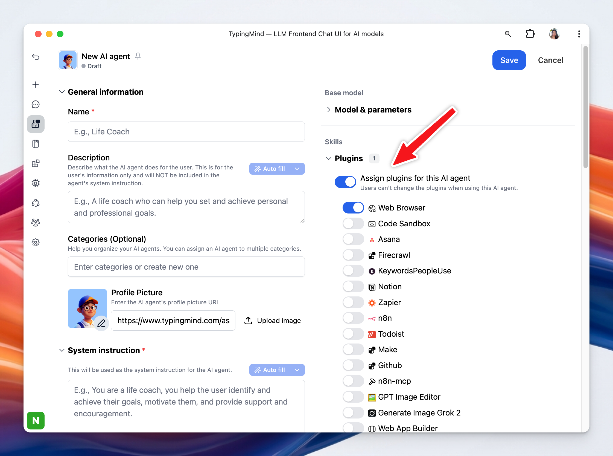Image resolution: width=613 pixels, height=456 pixels.
Task: Switch on the Notion plugin toggle
Action: pos(353,287)
